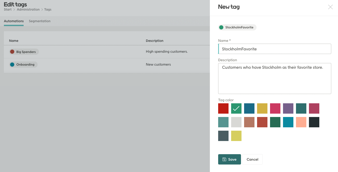Close the New tag panel
Viewport: 338px width, 172px height.
pos(330,7)
